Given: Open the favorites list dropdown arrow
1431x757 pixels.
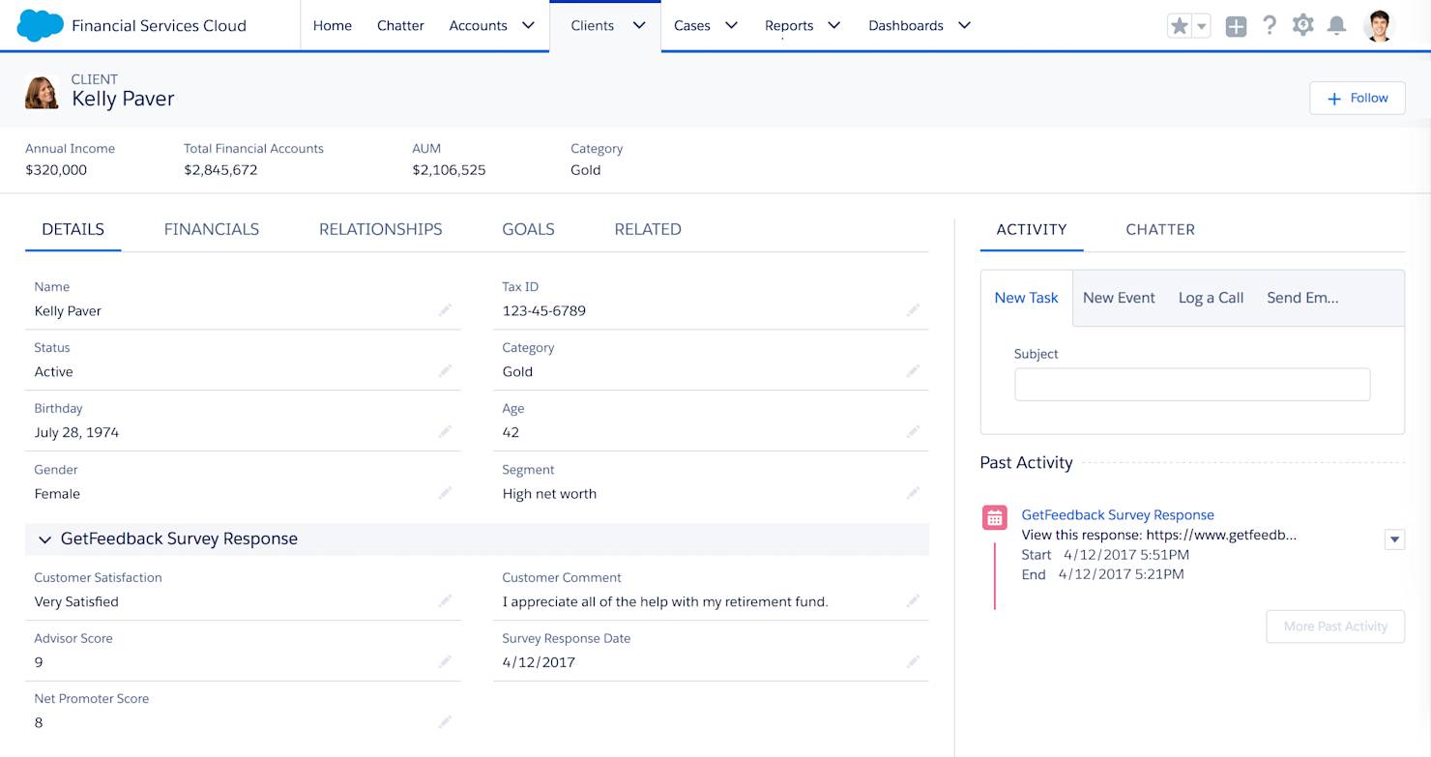Looking at the screenshot, I should pyautogui.click(x=1202, y=26).
